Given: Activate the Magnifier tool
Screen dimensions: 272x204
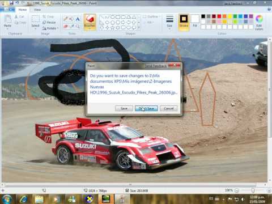Looking at the screenshot, I should tap(78, 26).
